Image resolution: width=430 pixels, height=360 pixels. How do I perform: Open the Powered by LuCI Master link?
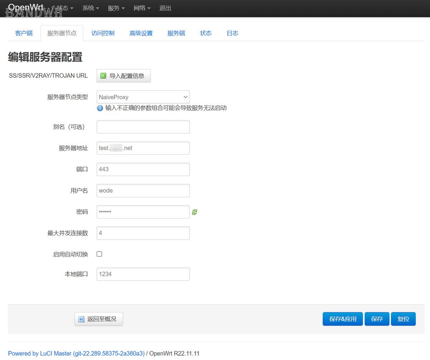[76, 354]
